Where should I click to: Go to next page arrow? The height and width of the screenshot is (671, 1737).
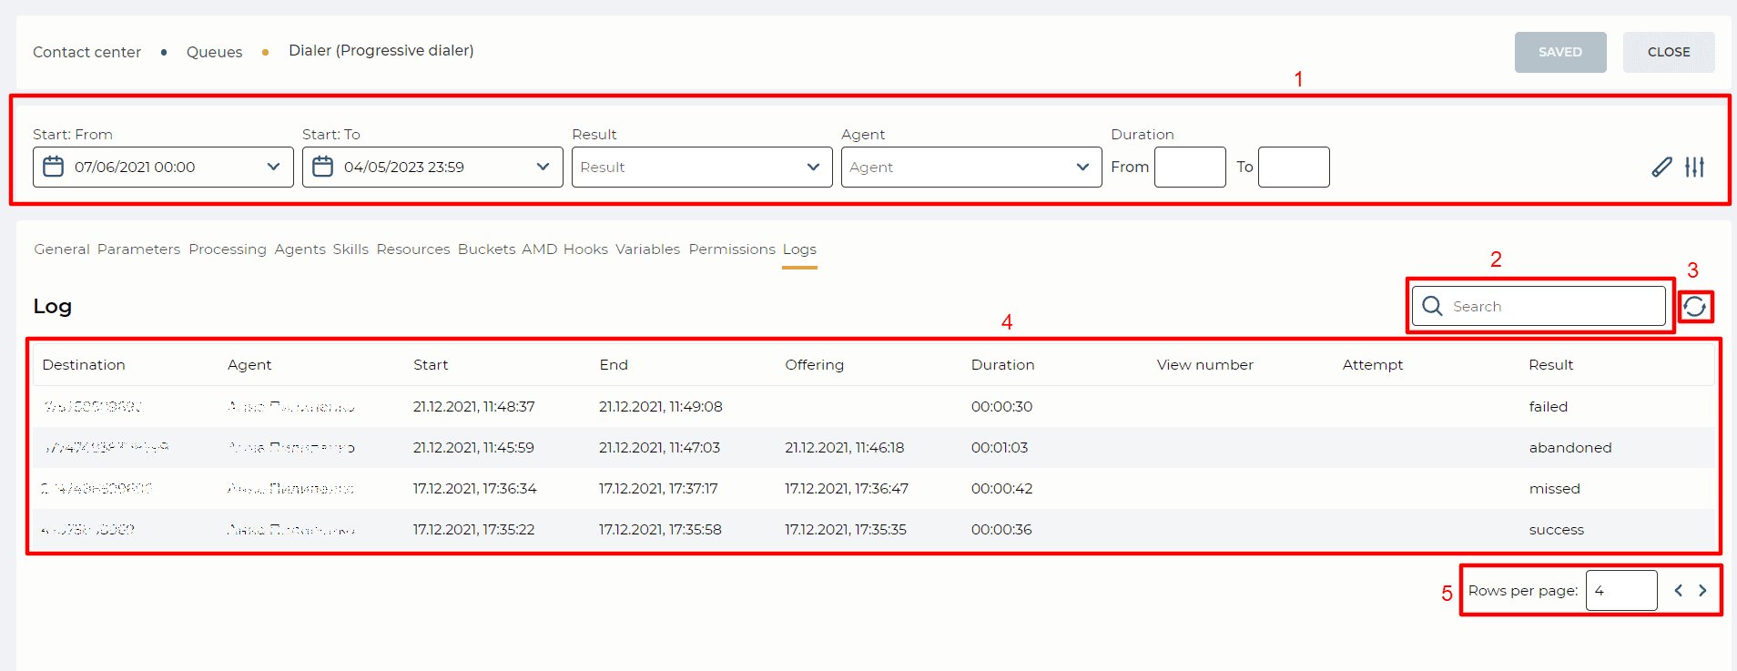click(x=1702, y=590)
